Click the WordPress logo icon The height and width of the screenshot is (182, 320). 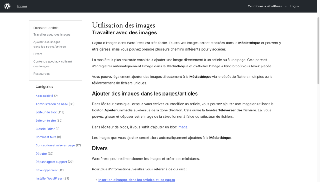[7, 6]
